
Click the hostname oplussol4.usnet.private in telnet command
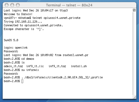pyautogui.click(x=62, y=18)
